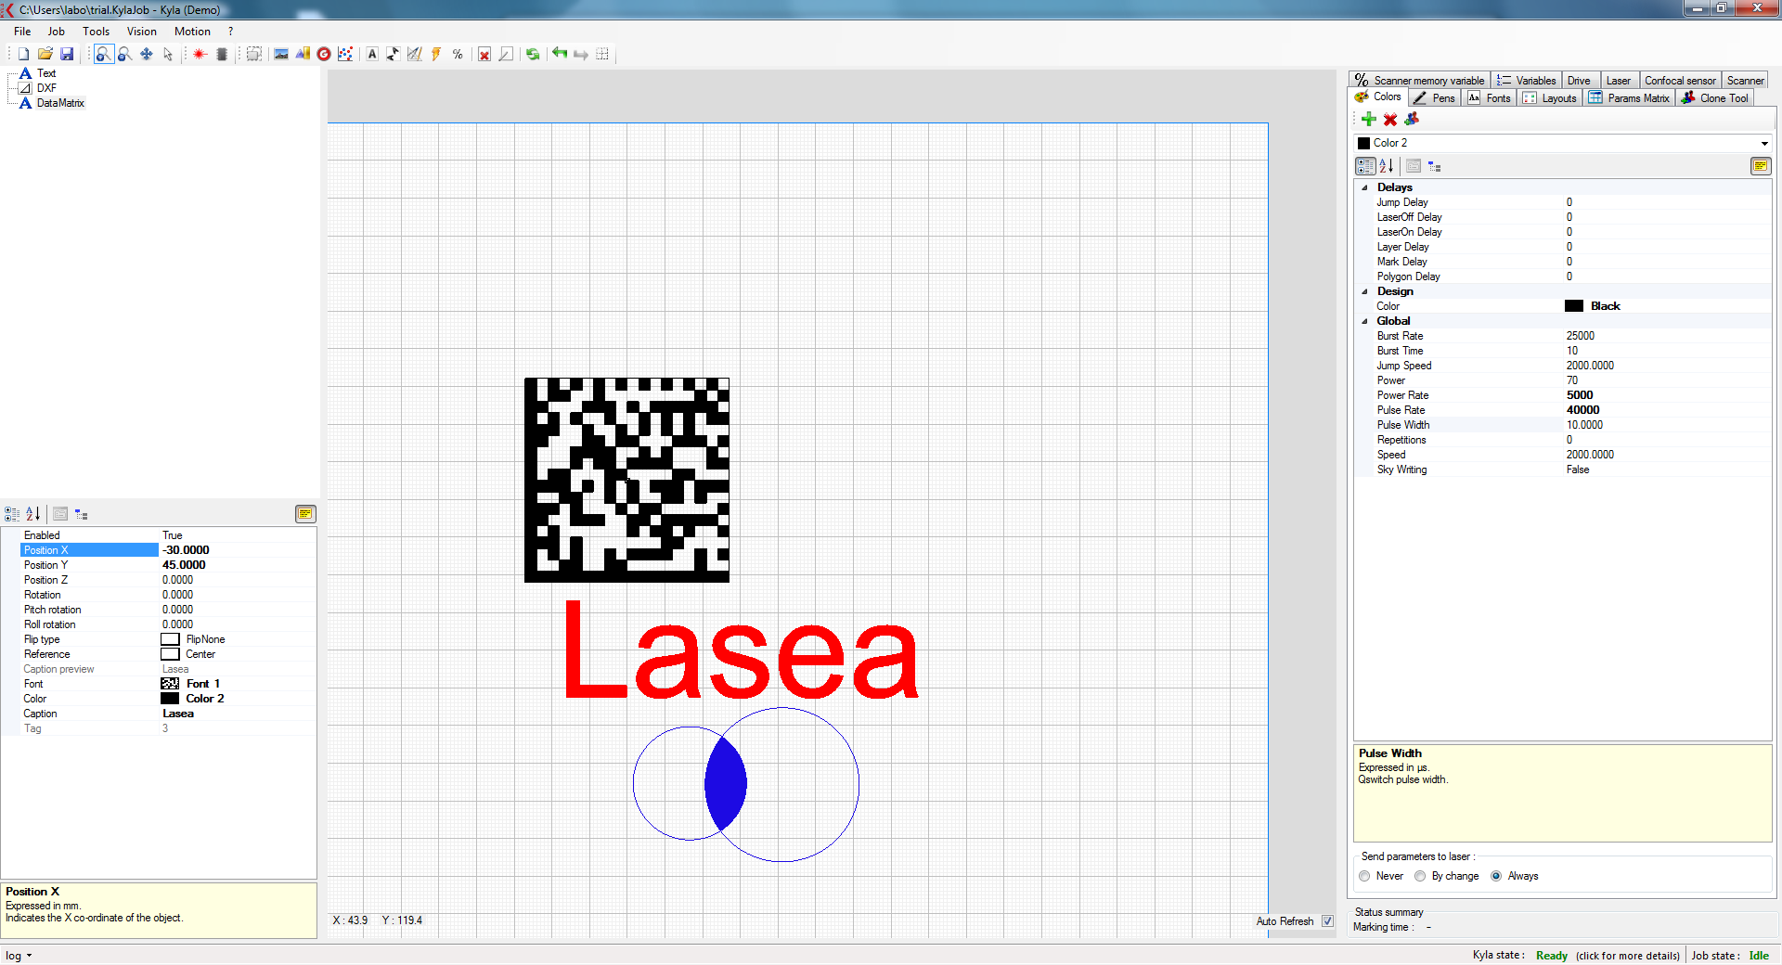Click the shapes and gold bar icon
This screenshot has height=965, width=1782.
point(303,54)
